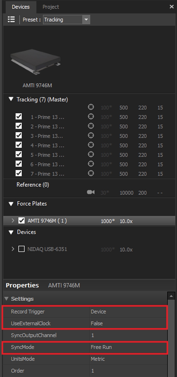Enable the NIDAQ USB-6351 device checkbox
The image size is (177, 377).
22,249
